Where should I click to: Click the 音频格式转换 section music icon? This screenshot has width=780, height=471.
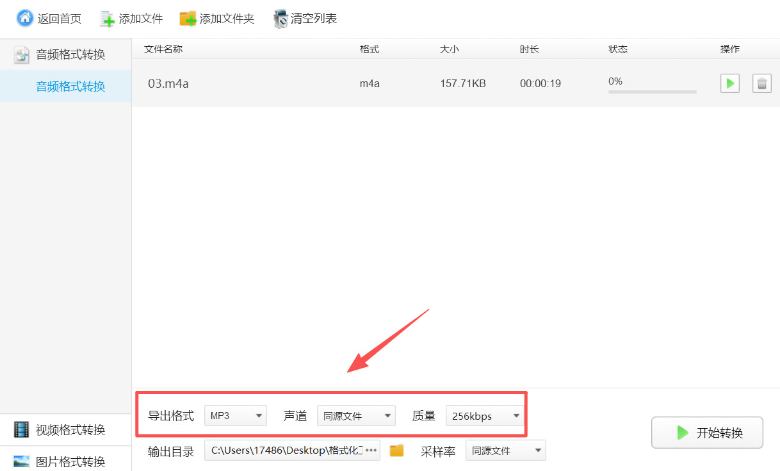point(22,54)
